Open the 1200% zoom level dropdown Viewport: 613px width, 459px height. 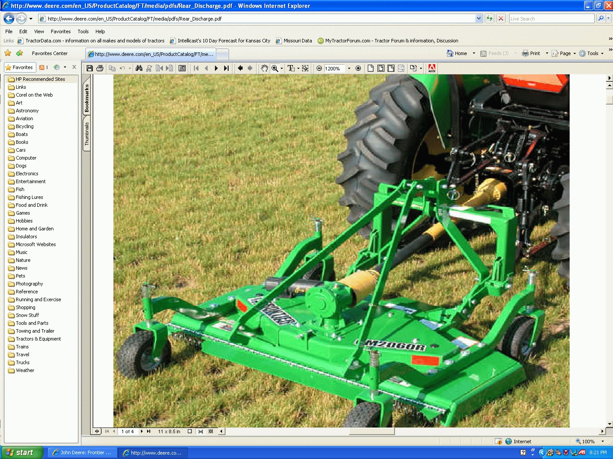349,68
